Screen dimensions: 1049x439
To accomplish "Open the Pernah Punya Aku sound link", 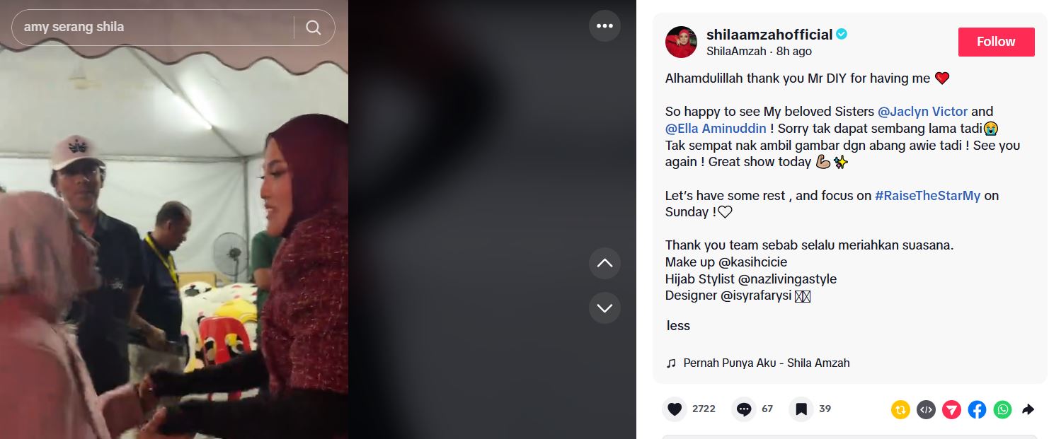I will coord(766,363).
